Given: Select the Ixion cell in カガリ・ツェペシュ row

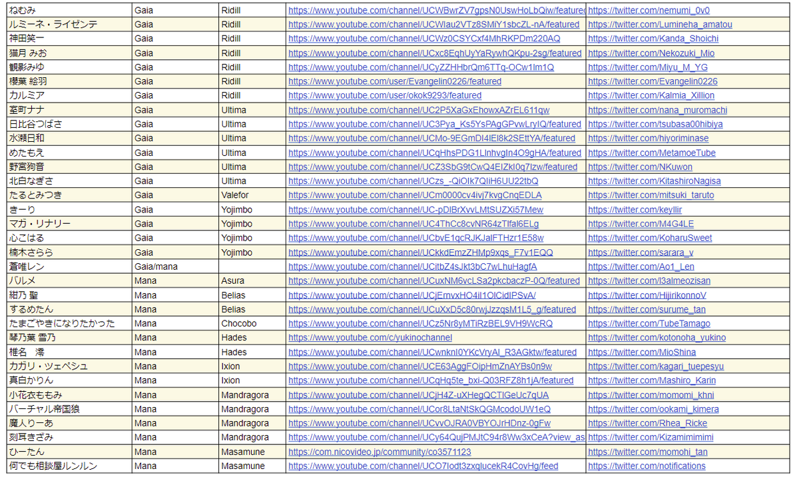Looking at the screenshot, I should (x=252, y=366).
